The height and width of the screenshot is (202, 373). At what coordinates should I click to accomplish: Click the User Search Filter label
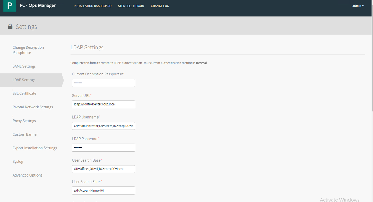pos(87,182)
